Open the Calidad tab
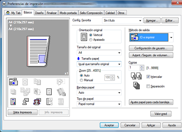 click(x=110, y=13)
